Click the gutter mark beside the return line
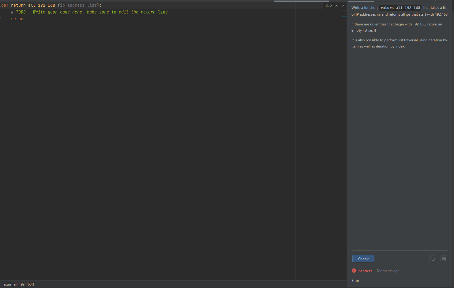Screen dimensions: 454x288 point(1,19)
